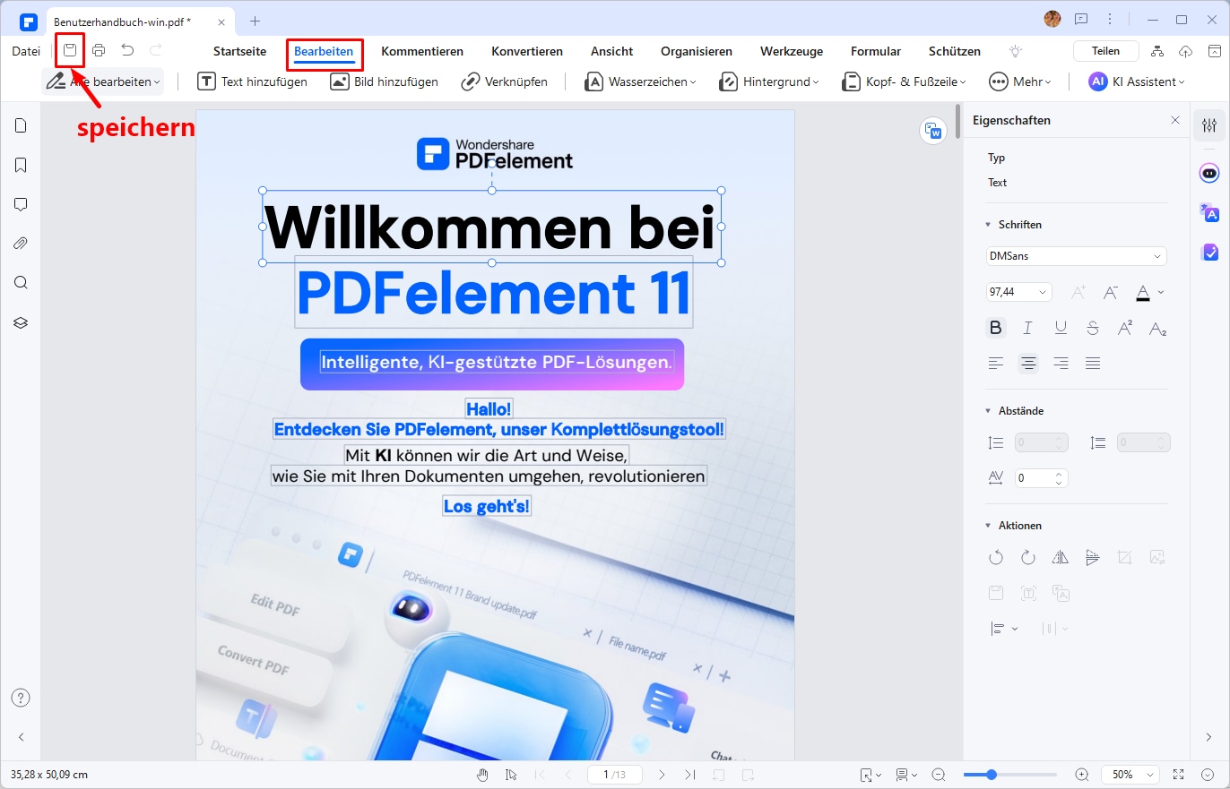This screenshot has width=1230, height=789.
Task: Enter fullscreen mode
Action: tap(1178, 775)
